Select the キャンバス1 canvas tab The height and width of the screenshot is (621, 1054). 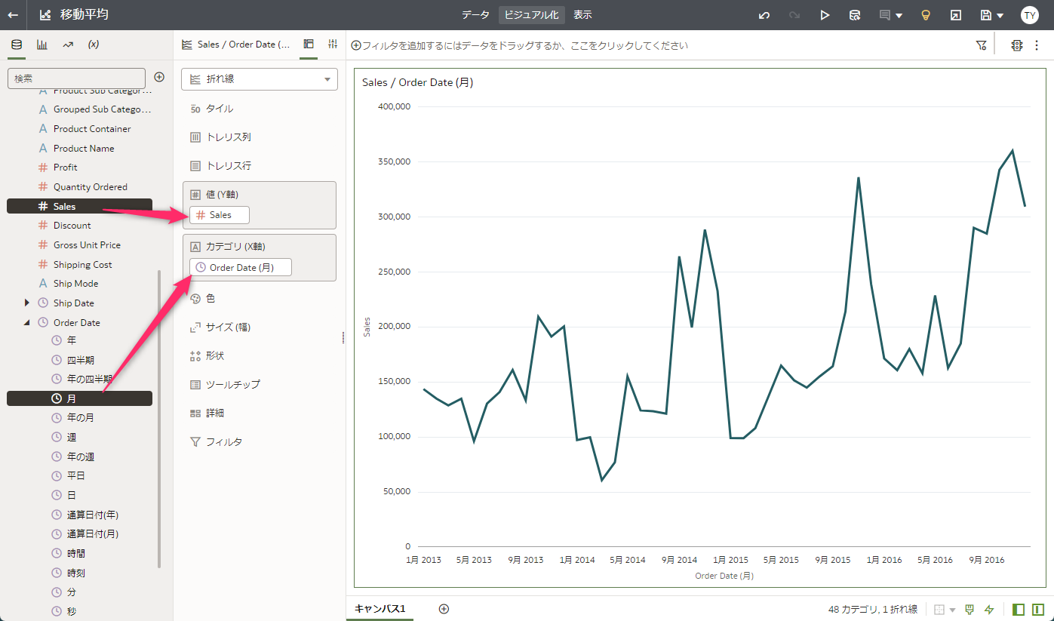click(x=380, y=609)
